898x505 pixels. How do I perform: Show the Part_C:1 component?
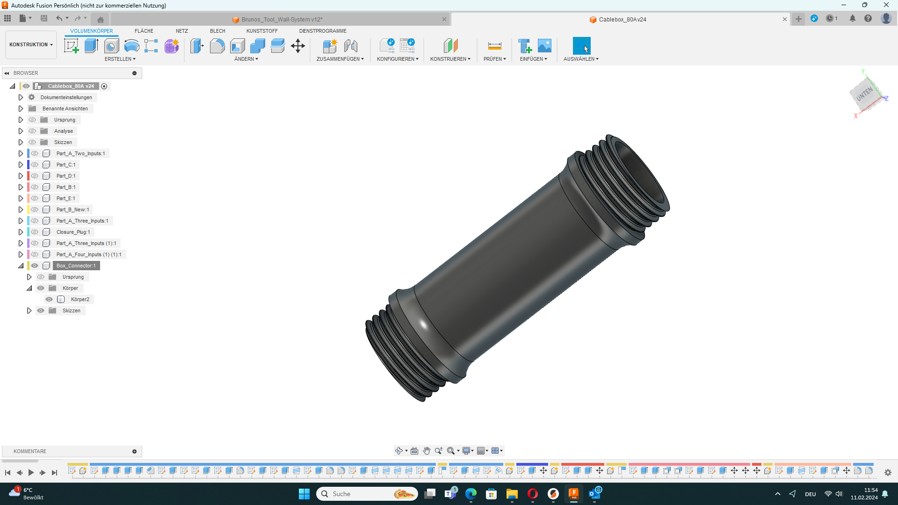tap(35, 165)
